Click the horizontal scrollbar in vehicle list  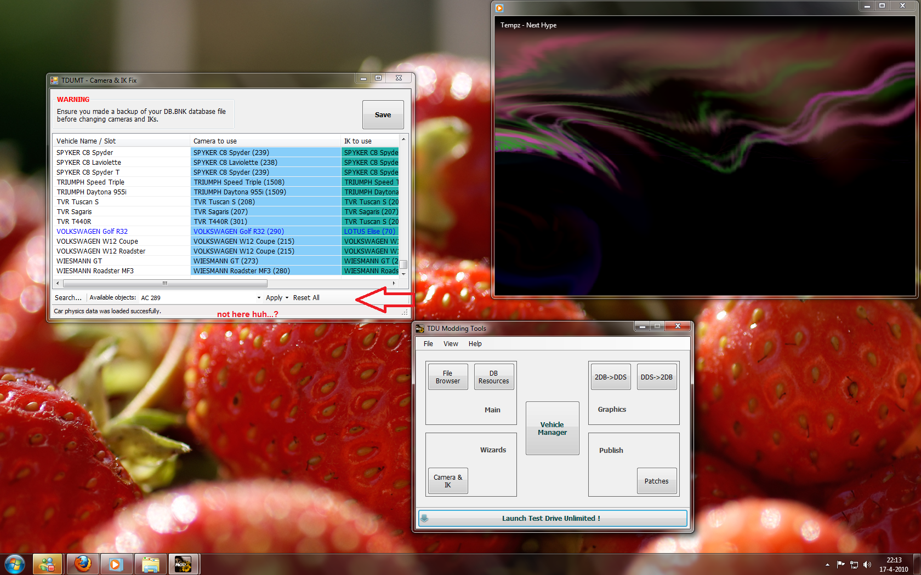click(x=165, y=284)
